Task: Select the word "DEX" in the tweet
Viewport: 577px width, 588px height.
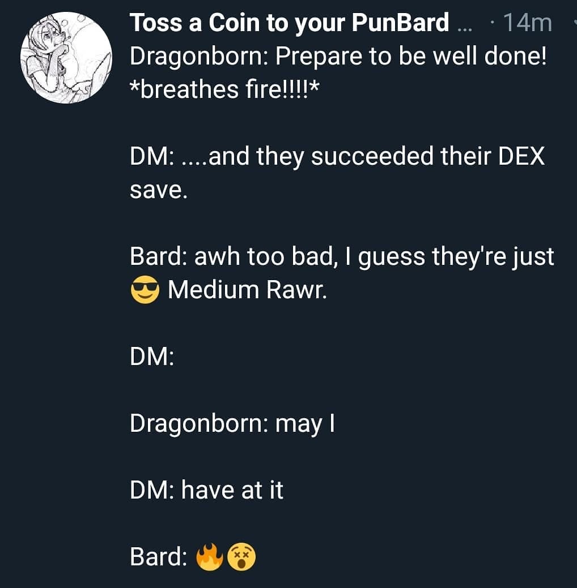Action: tap(521, 156)
